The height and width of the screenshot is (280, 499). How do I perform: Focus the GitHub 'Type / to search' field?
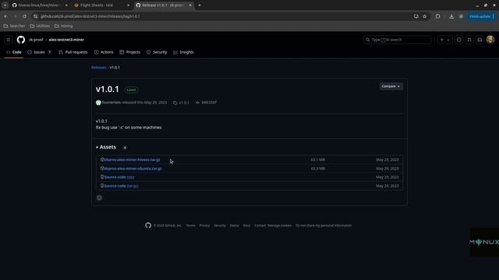(x=397, y=40)
